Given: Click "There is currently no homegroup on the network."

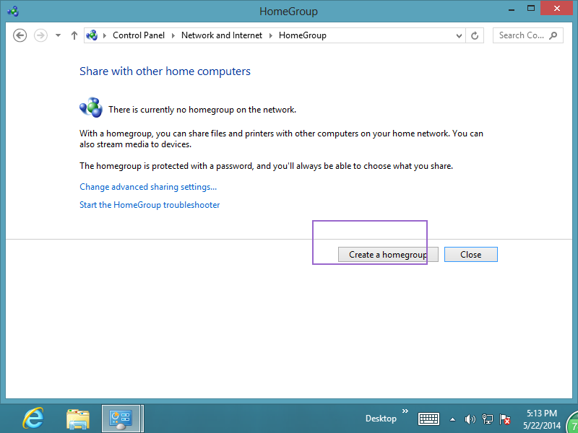Looking at the screenshot, I should (202, 110).
